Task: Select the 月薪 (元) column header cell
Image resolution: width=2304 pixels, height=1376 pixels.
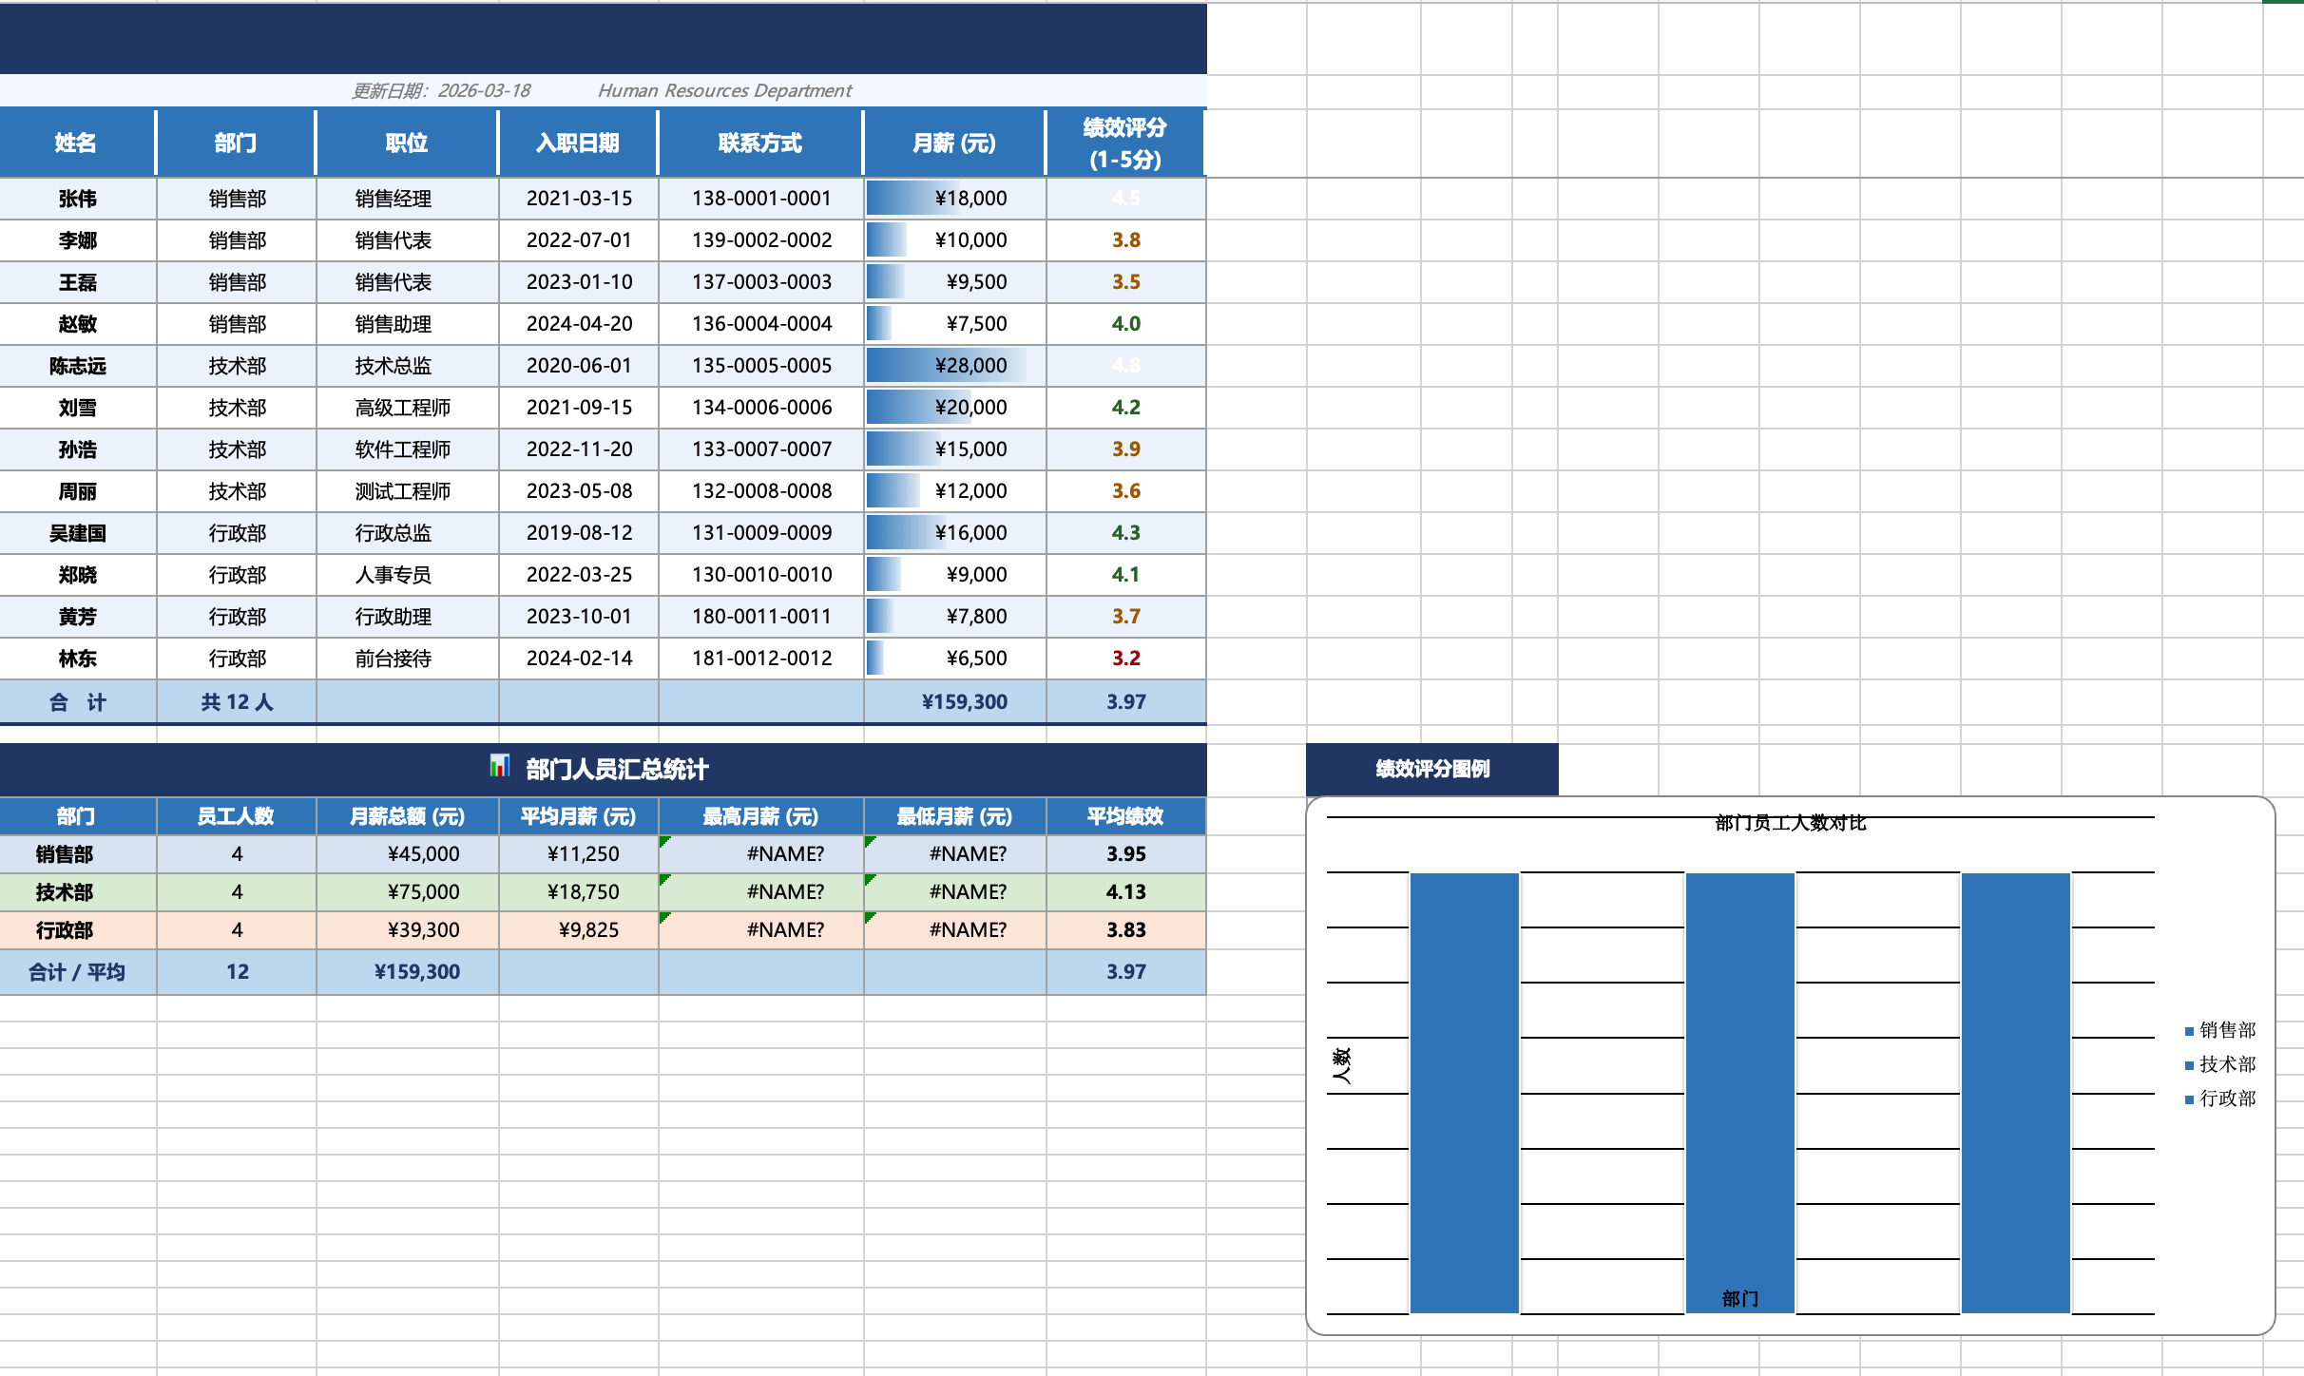Action: point(953,143)
